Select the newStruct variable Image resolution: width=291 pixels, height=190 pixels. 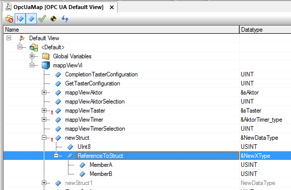pyautogui.click(x=77, y=138)
